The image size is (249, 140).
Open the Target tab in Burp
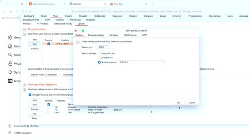(44, 16)
